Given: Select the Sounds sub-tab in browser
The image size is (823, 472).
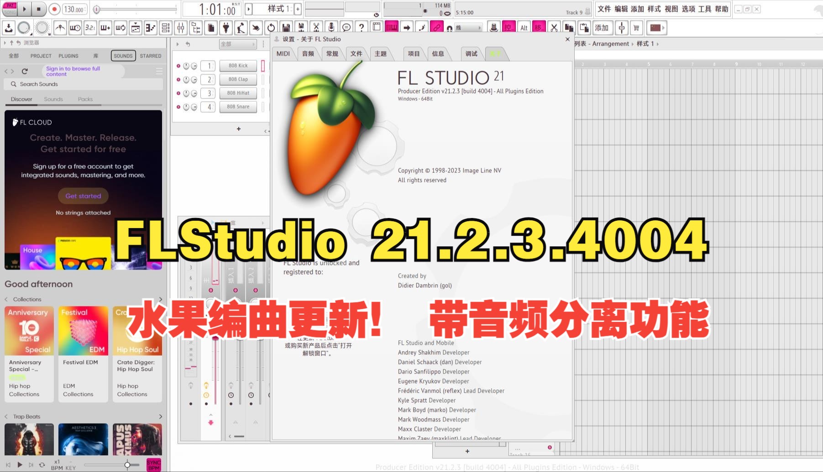Looking at the screenshot, I should pos(53,99).
